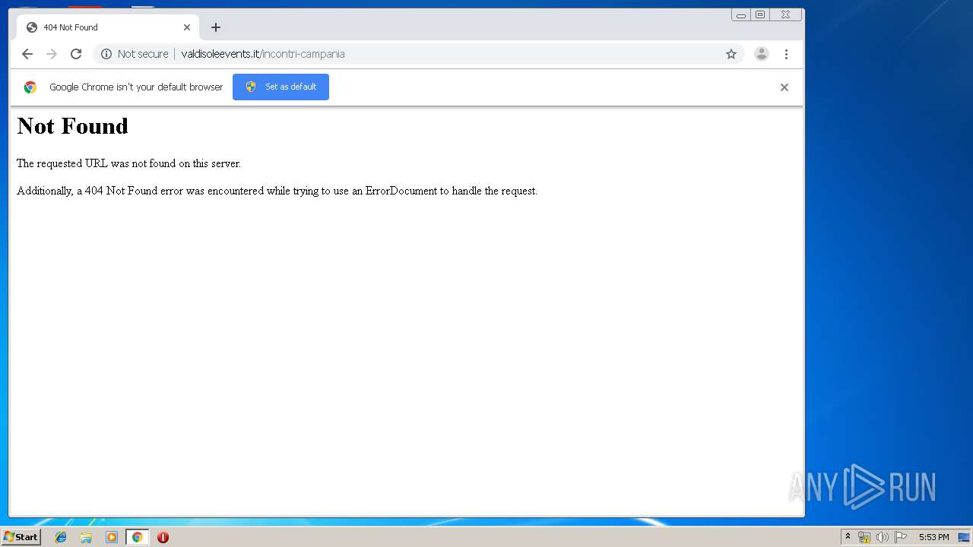Click the Show desktop tray button
The width and height of the screenshot is (973, 547).
964,537
